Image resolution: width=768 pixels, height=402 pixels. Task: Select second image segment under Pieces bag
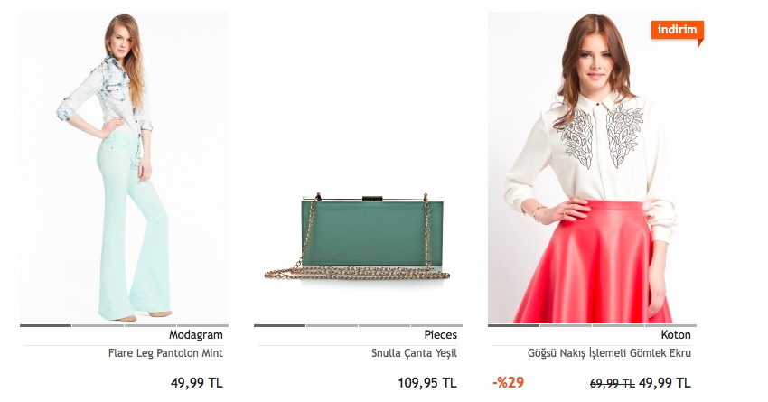[332, 325]
